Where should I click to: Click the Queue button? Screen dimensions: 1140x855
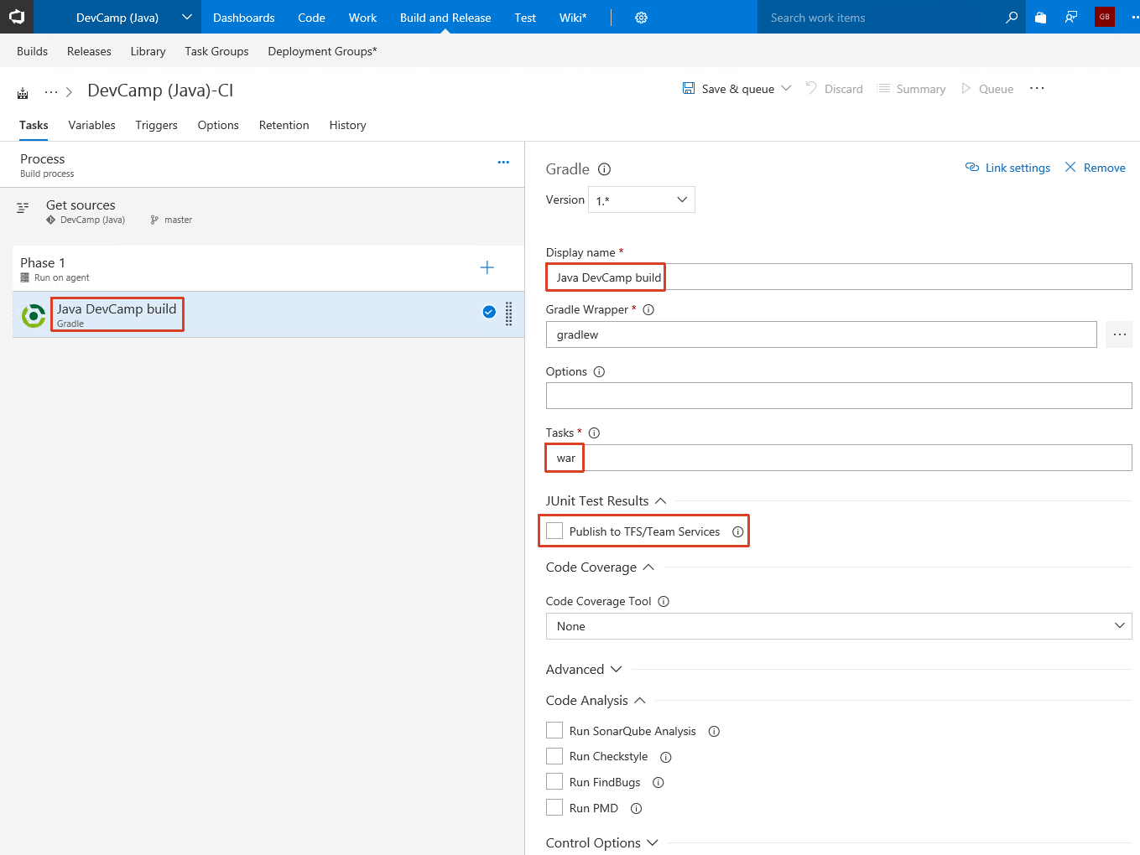987,89
